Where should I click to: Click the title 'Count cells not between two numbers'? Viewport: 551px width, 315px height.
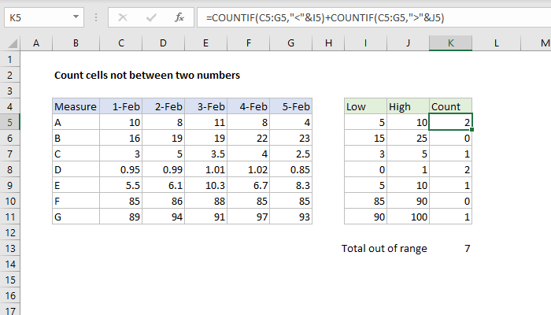pyautogui.click(x=147, y=76)
